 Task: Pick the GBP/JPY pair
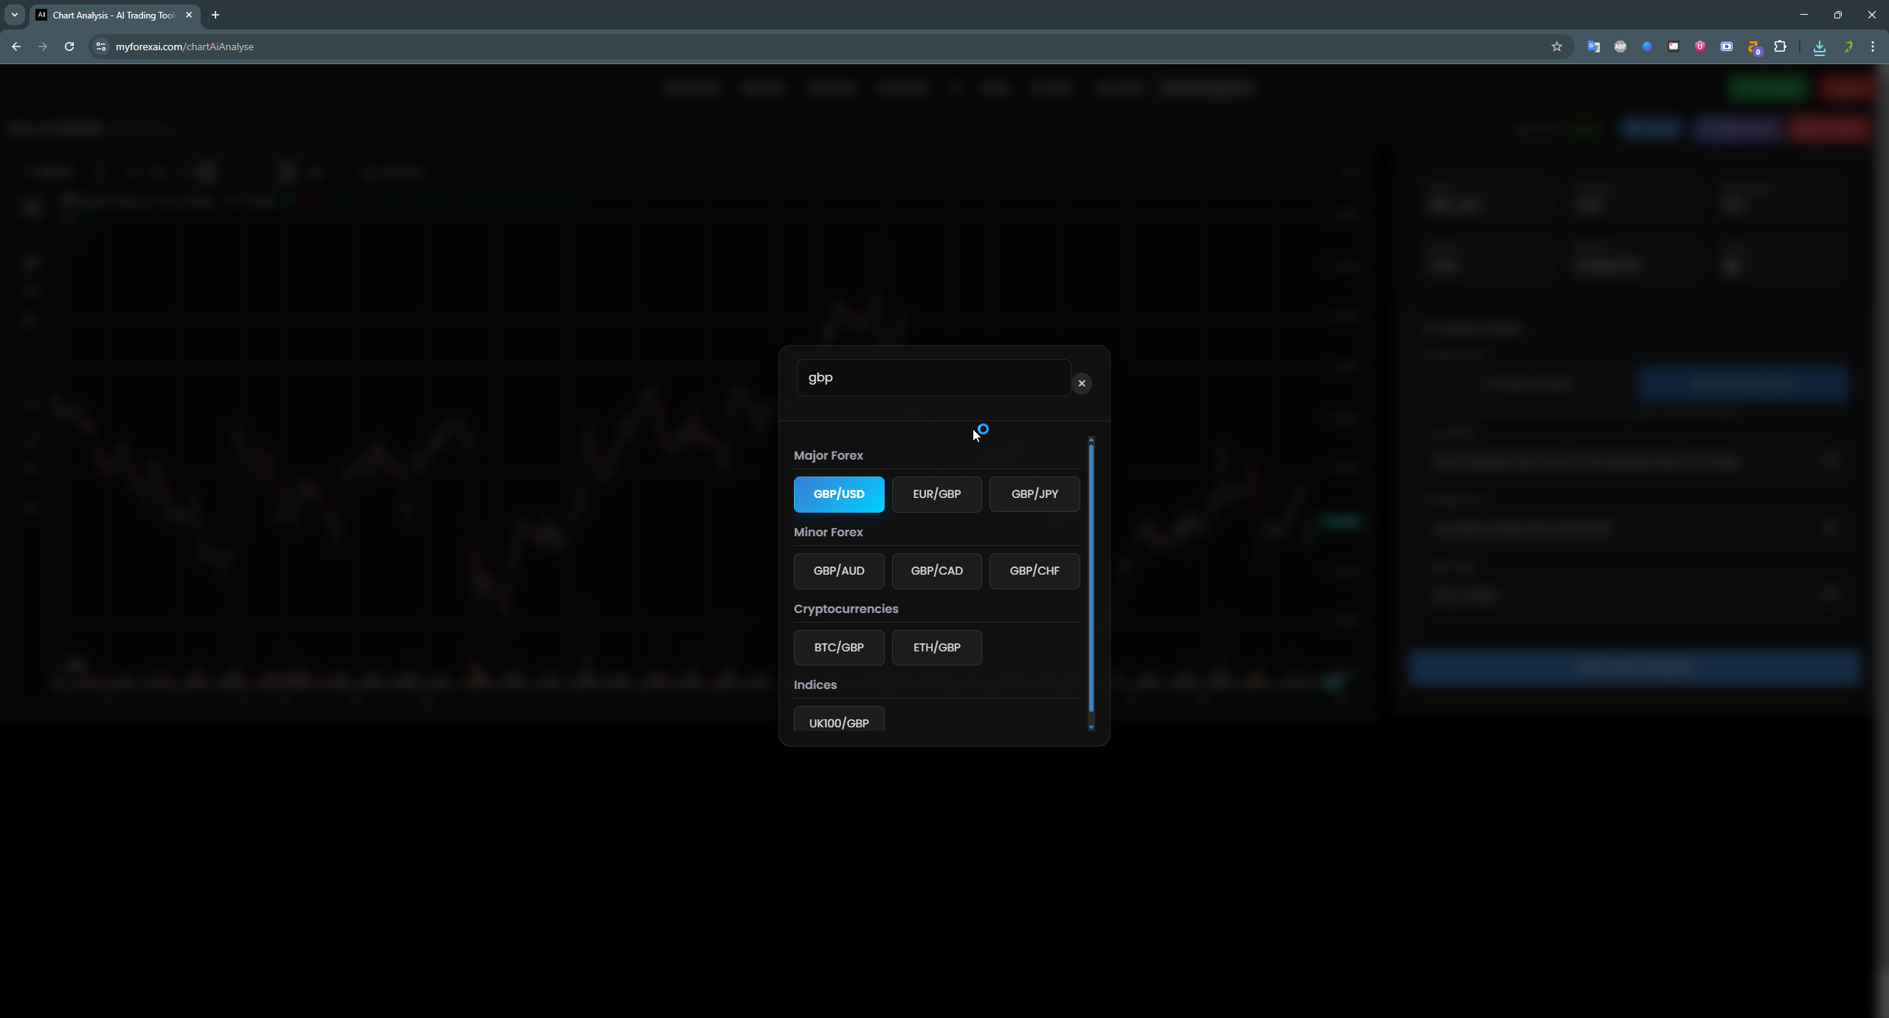(x=1035, y=494)
